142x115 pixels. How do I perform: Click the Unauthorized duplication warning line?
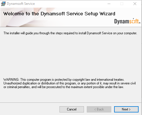[x=69, y=83]
